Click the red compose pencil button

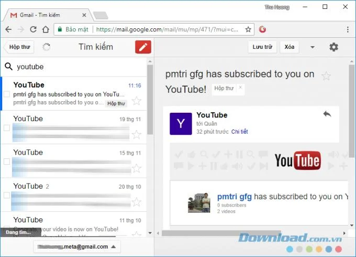[143, 47]
